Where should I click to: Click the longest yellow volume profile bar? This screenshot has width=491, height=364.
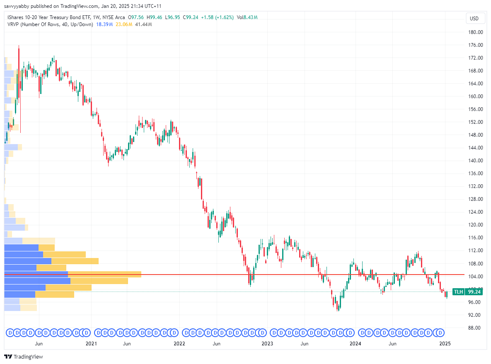104,275
